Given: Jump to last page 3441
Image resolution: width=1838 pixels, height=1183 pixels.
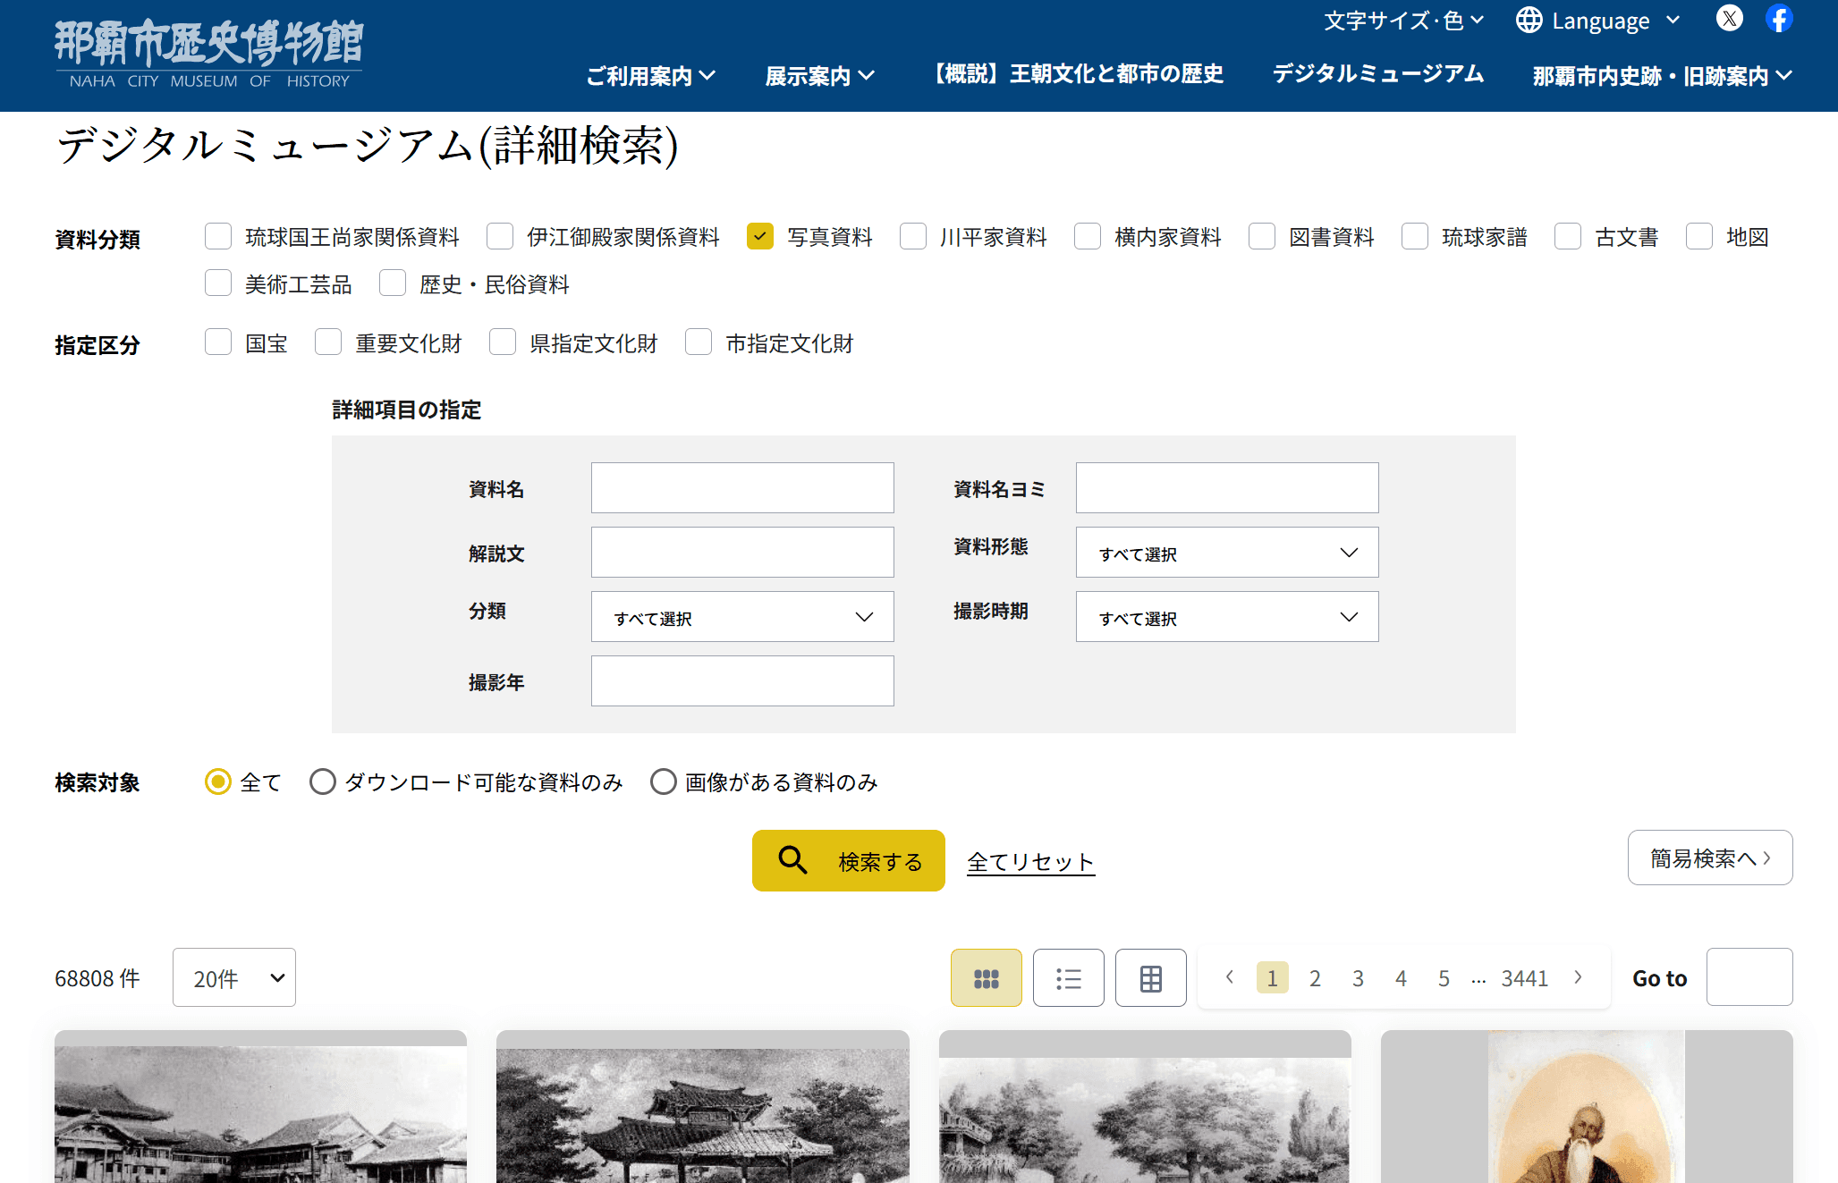Looking at the screenshot, I should click(1524, 978).
